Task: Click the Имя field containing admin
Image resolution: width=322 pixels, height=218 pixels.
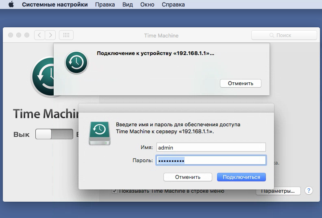Action: [211, 147]
